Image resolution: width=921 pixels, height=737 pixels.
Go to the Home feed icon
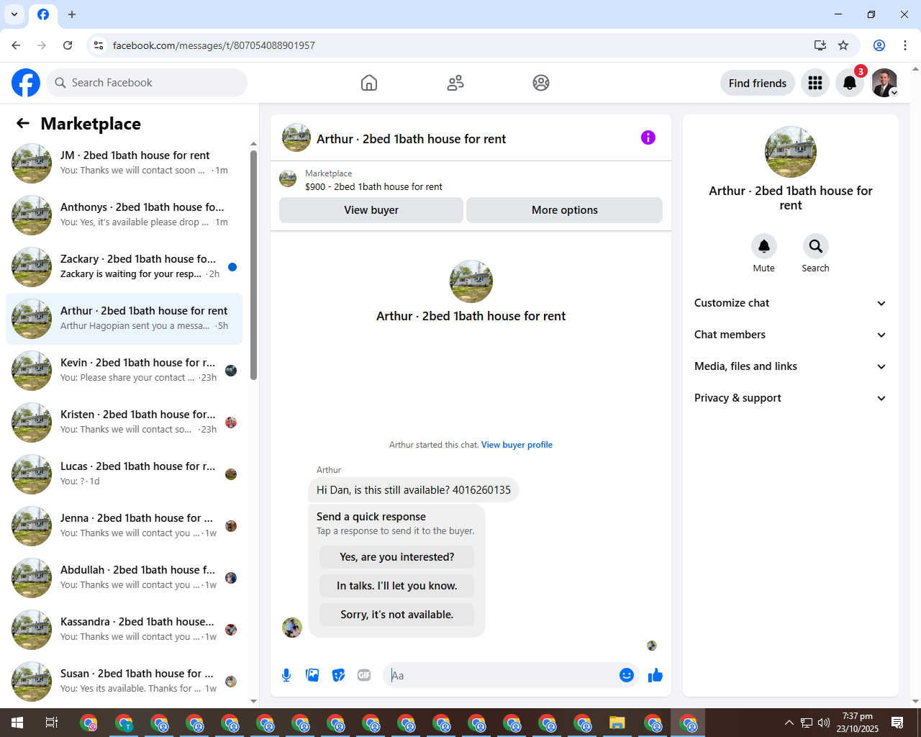369,83
